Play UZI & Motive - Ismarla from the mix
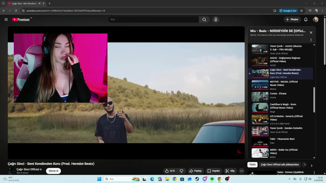Image resolution: width=326 pixels, height=183 pixels. [x=280, y=119]
